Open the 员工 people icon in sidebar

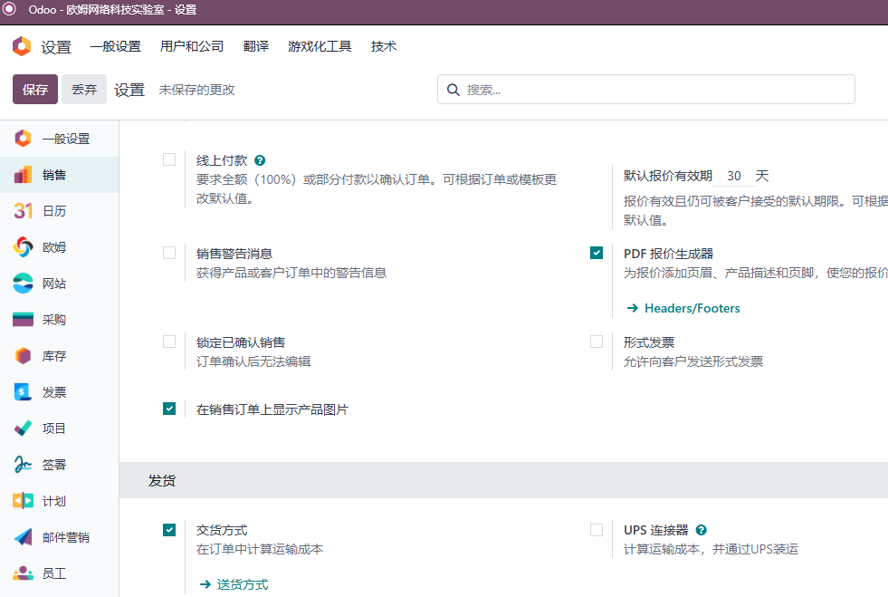pos(23,573)
